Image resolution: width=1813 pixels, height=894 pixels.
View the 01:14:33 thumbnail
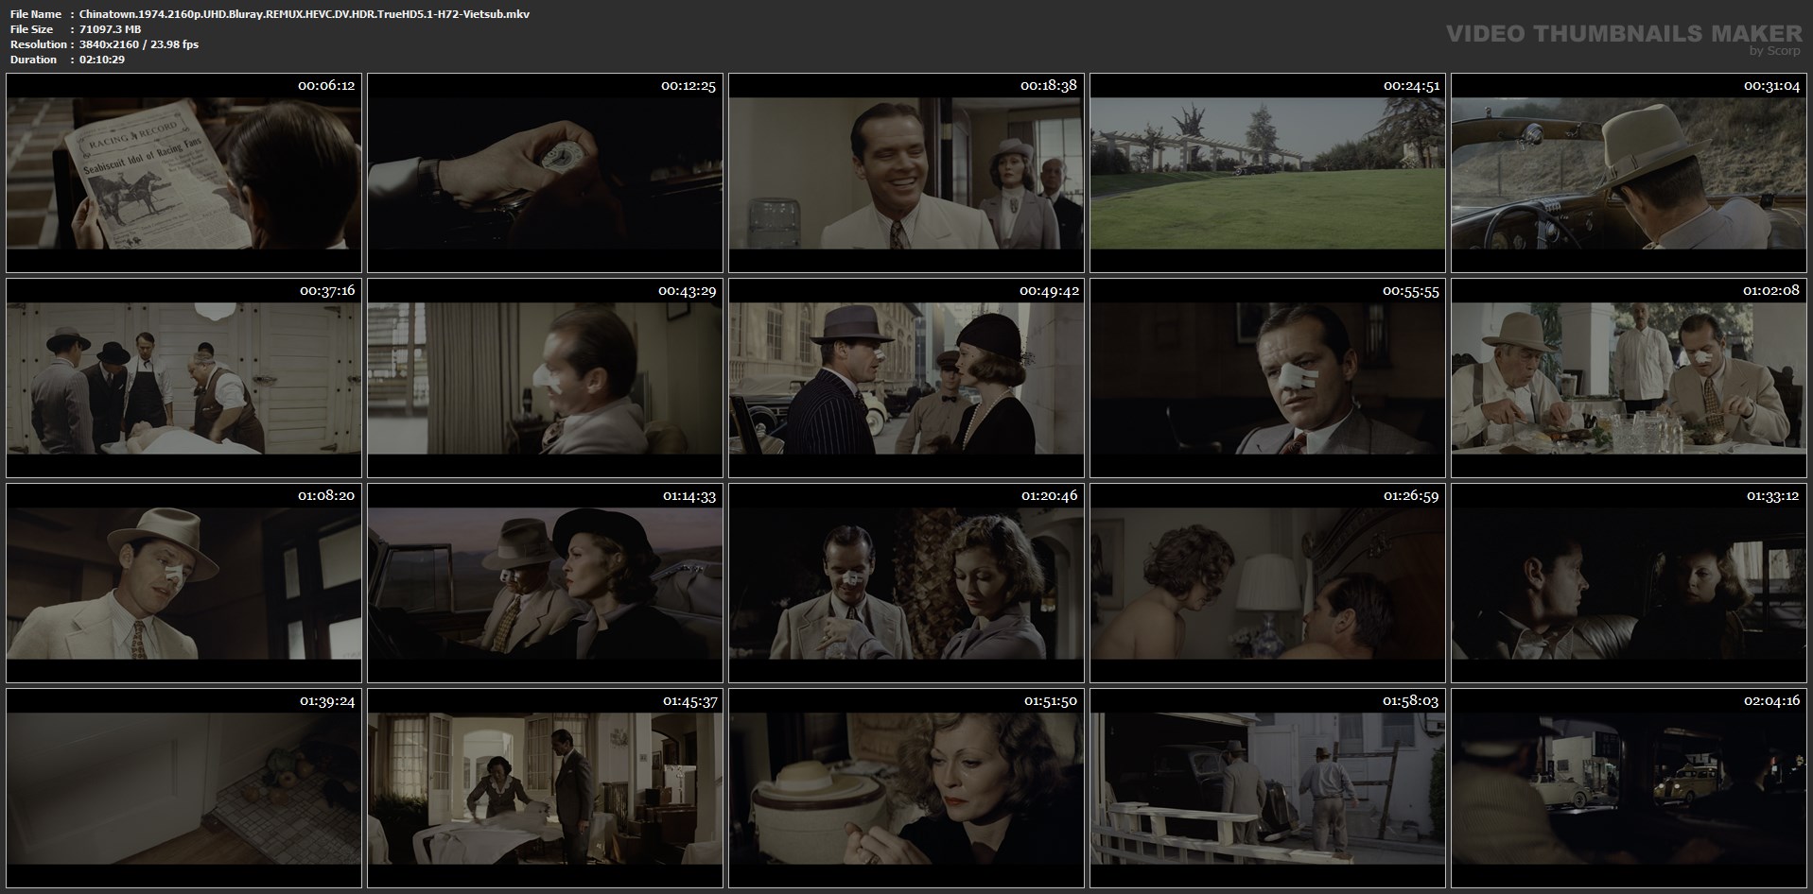tap(545, 582)
